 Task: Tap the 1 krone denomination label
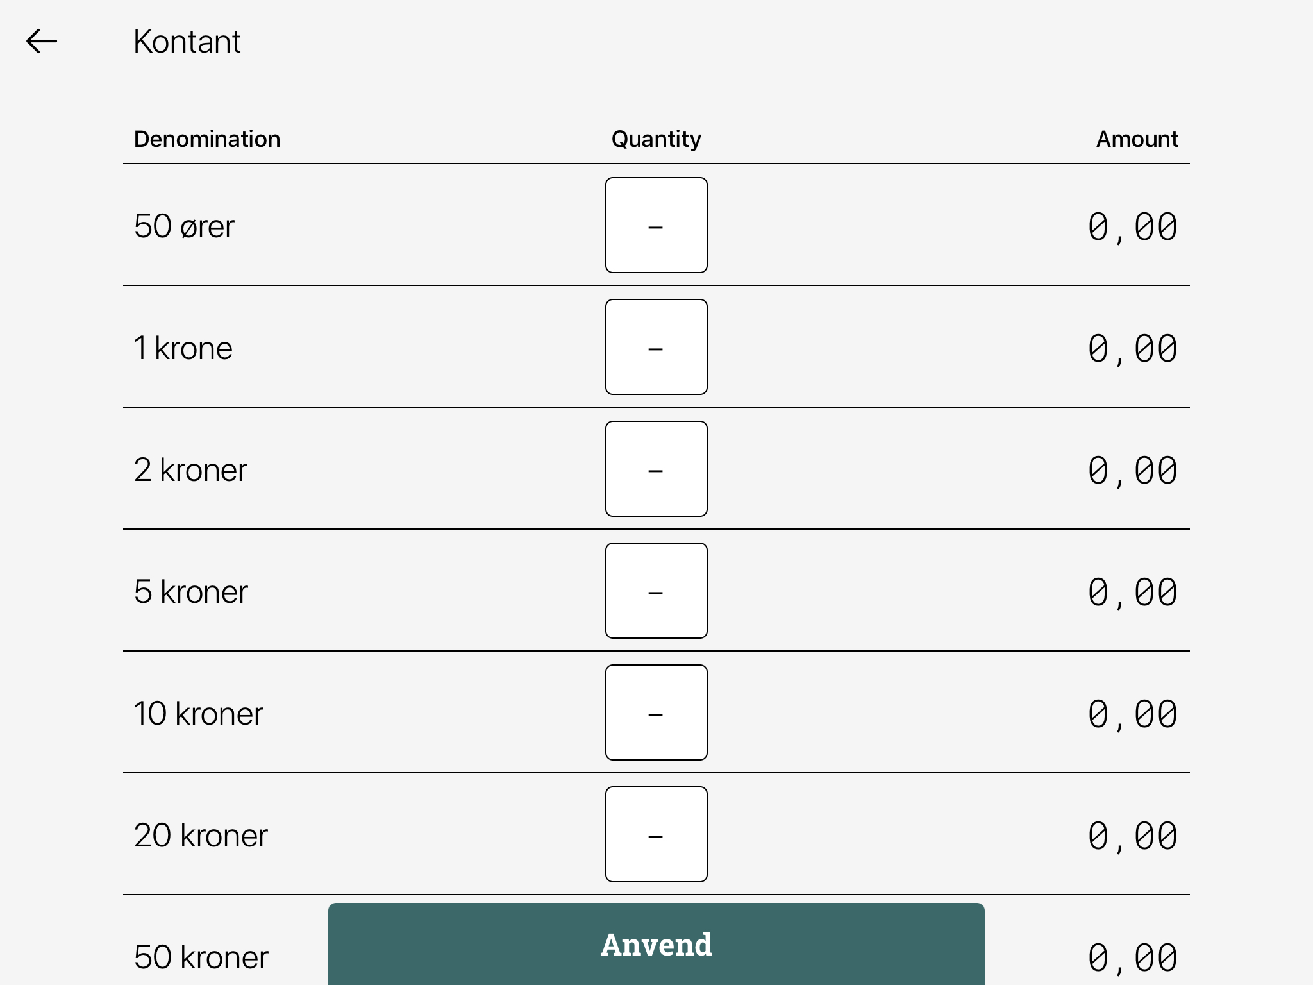(183, 348)
